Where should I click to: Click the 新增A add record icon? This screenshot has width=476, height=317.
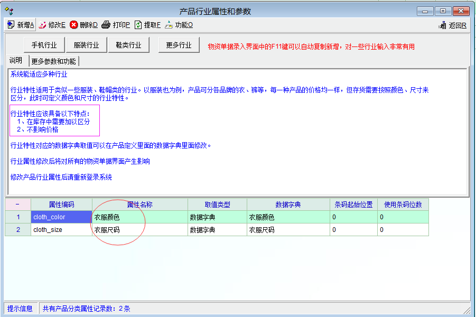[11, 25]
